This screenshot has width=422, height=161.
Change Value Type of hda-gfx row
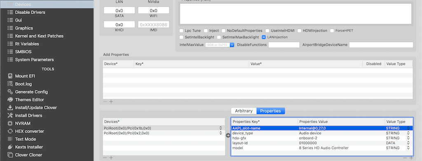click(x=408, y=138)
